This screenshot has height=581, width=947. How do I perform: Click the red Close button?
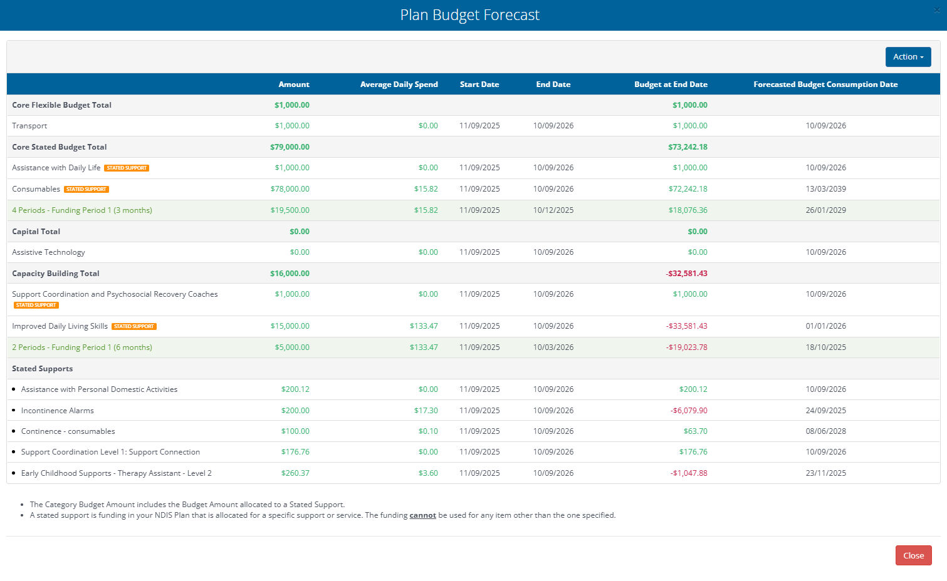click(x=913, y=555)
